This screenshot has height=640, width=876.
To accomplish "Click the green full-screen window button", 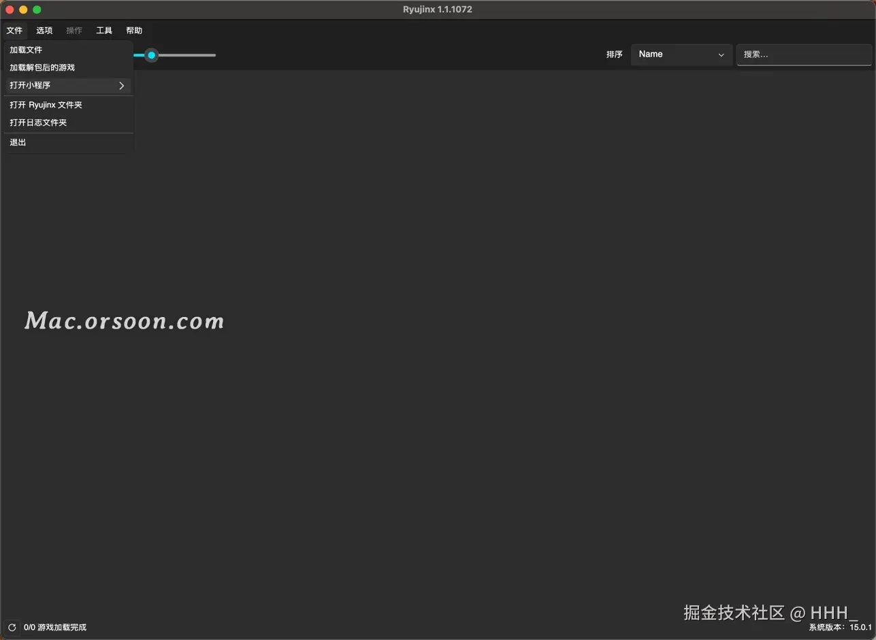I will 37,10.
